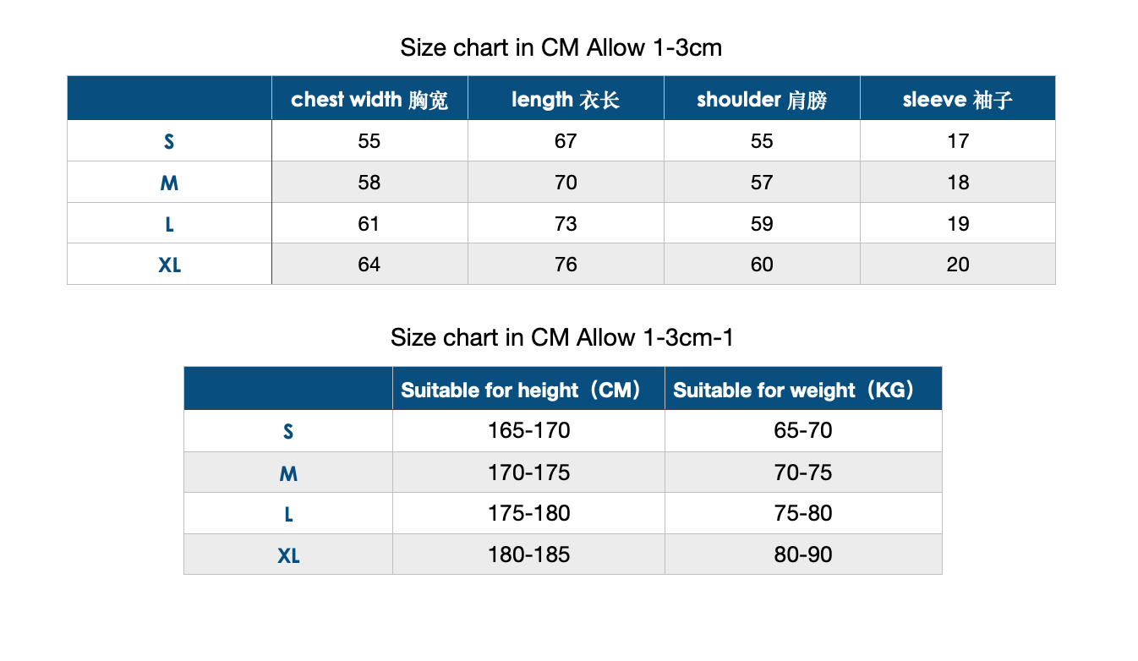Screen dimensions: 1138x661
Task: Select the "shoulder 肩膀" column header
Action: [x=761, y=100]
